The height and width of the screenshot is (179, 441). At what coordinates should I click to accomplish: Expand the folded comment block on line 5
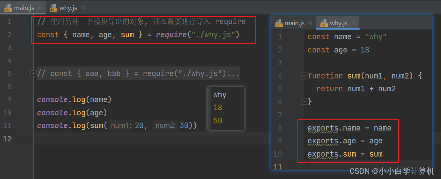[33, 74]
